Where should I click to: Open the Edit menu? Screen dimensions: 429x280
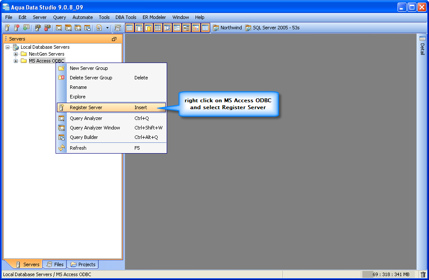tap(22, 17)
